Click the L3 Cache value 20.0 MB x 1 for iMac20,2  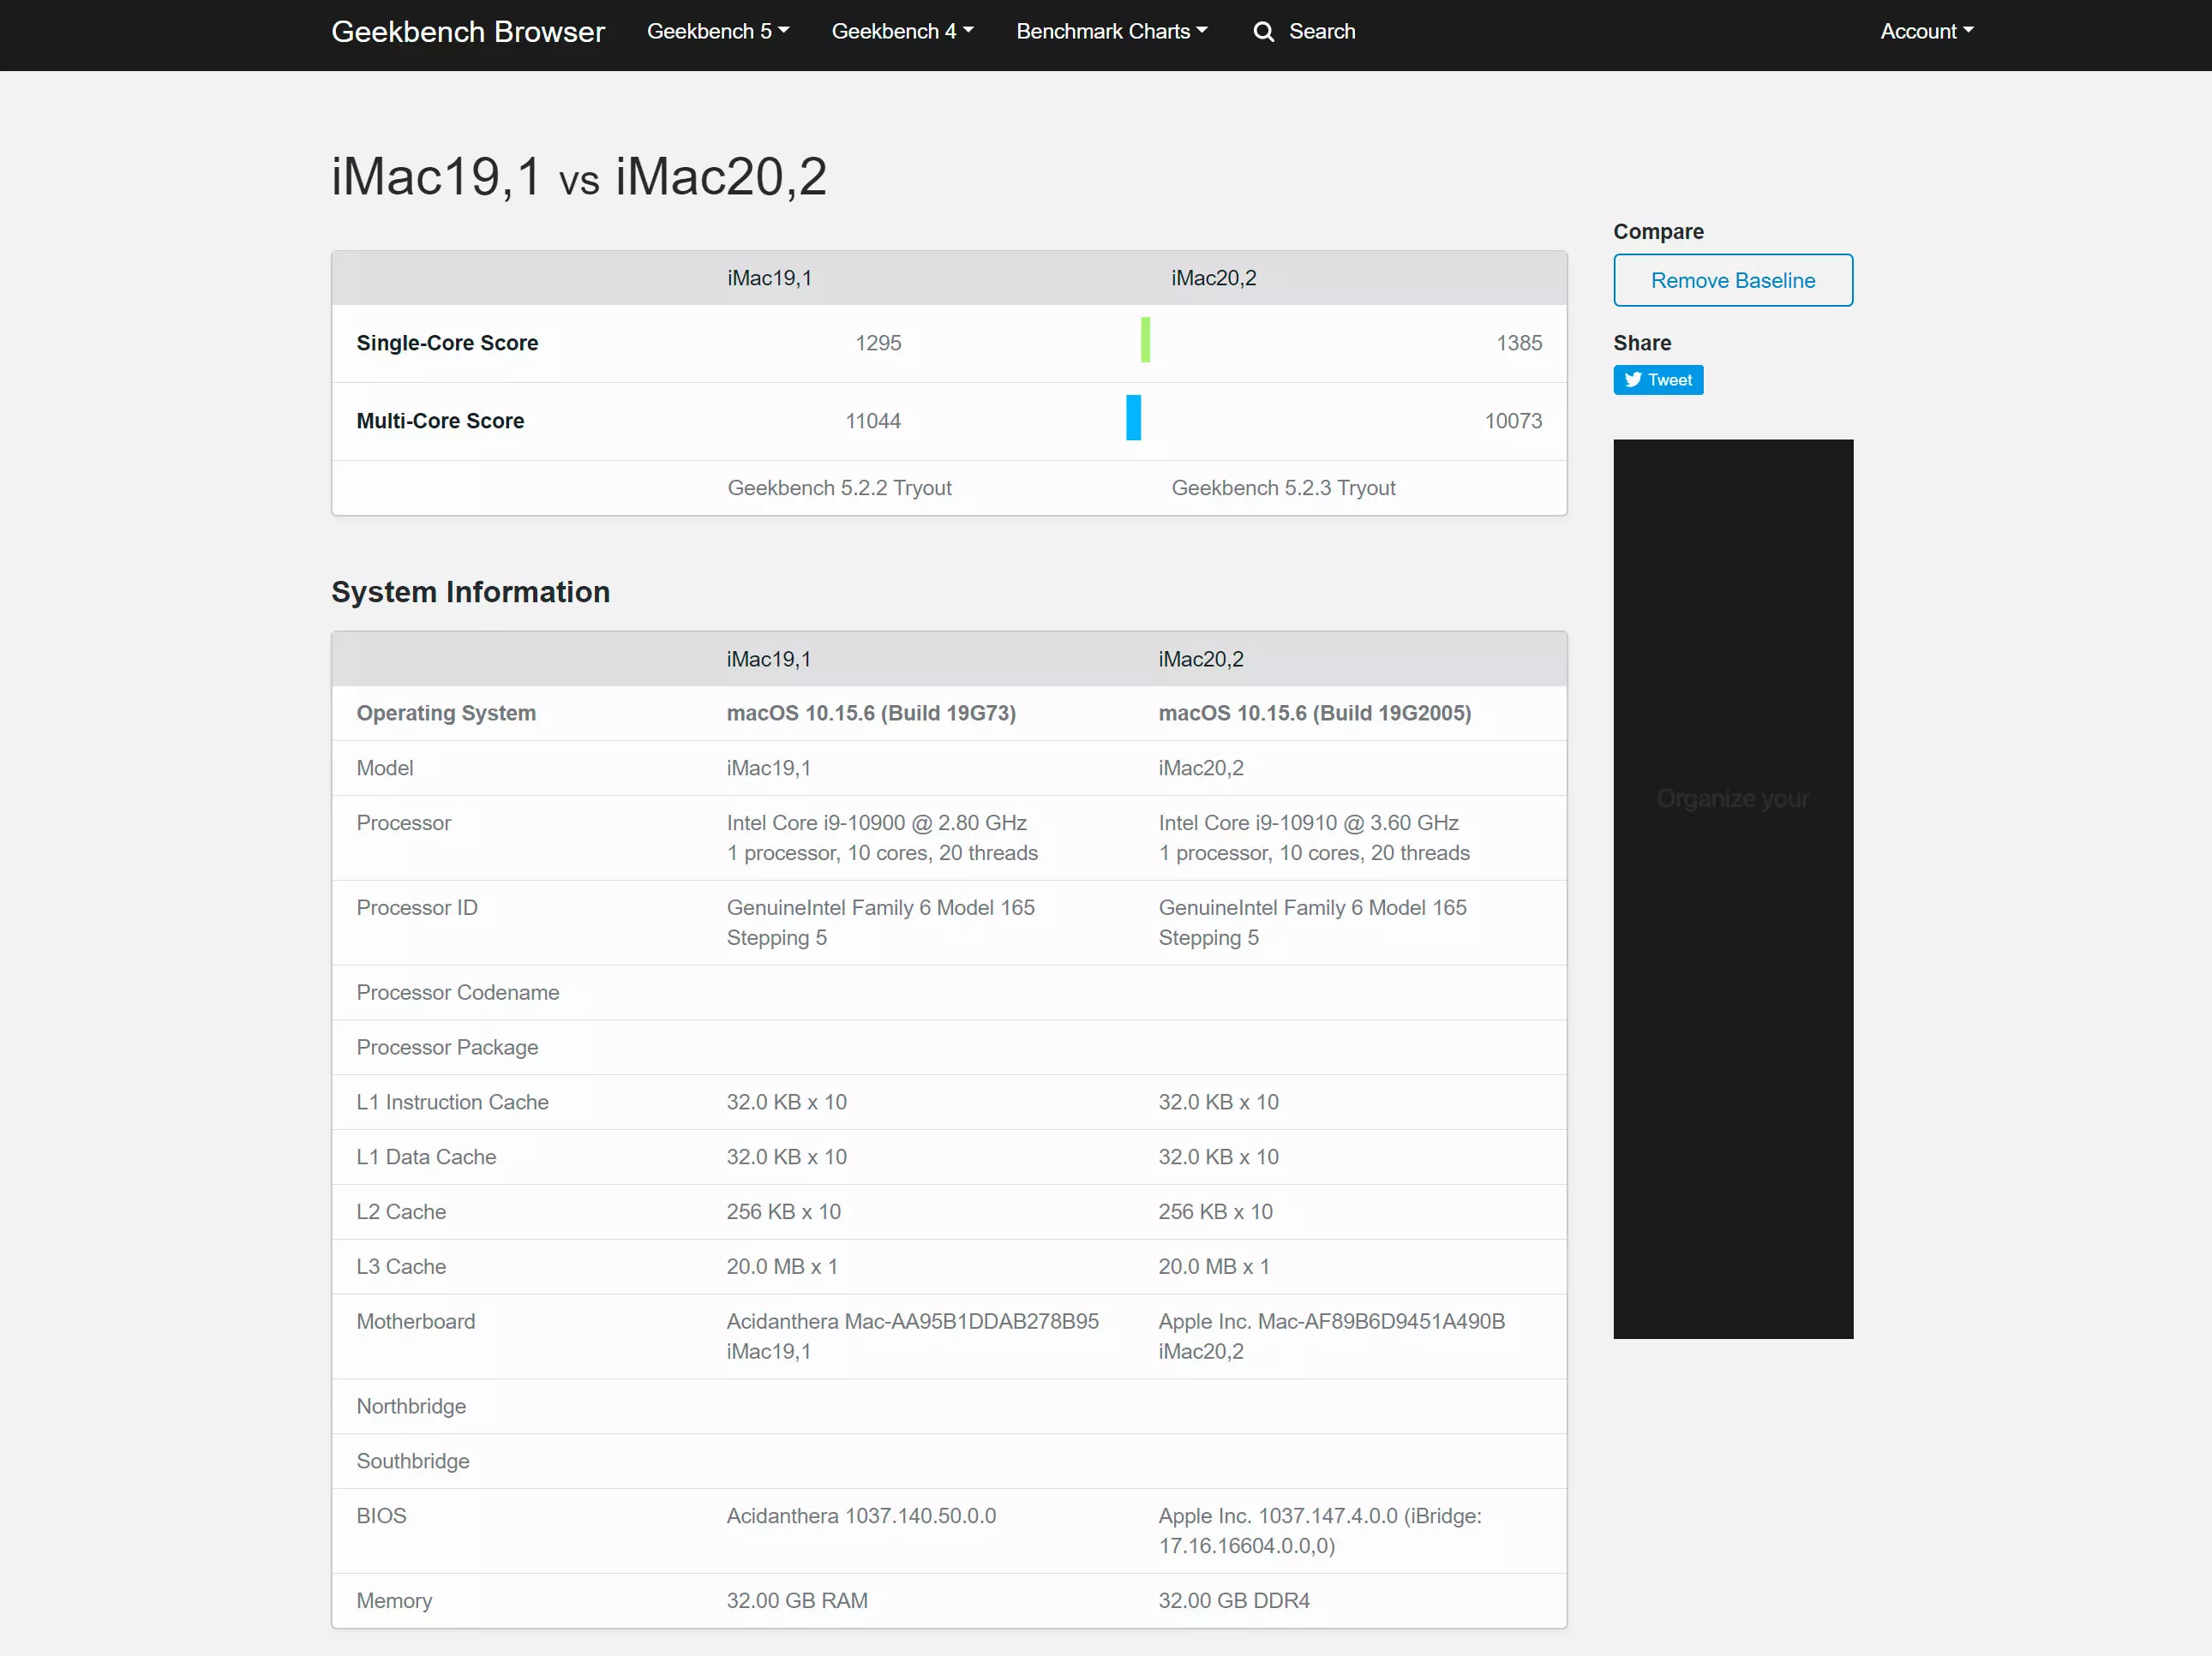(x=1213, y=1266)
